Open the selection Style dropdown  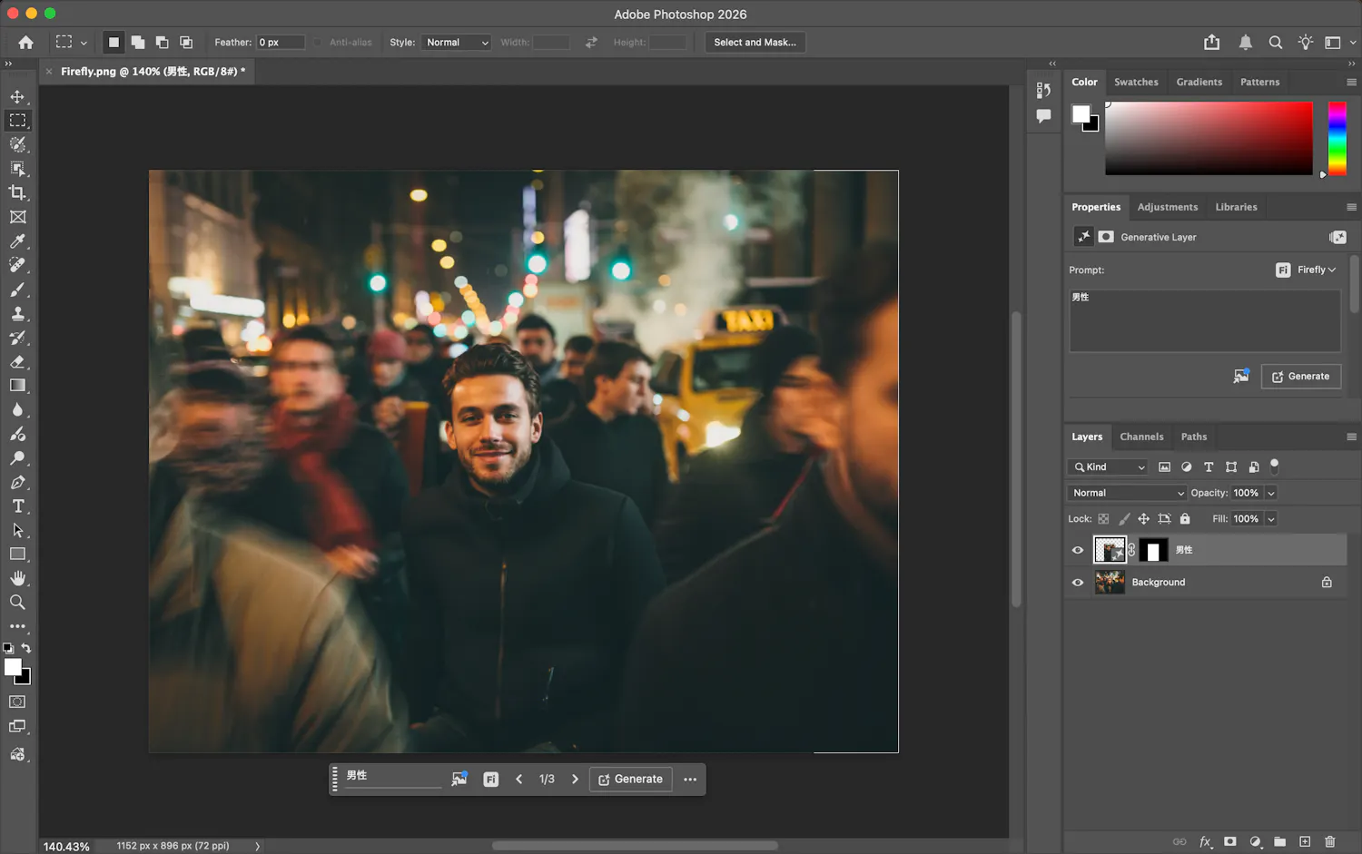coord(456,43)
